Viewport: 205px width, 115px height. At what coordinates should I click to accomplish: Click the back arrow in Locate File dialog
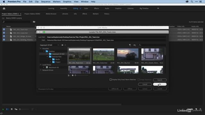pyautogui.click(x=62, y=45)
